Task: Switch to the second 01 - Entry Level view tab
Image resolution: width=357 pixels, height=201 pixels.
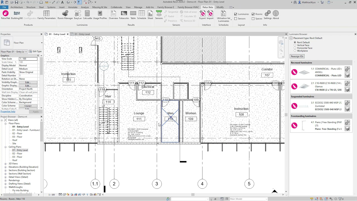Action: point(82,34)
